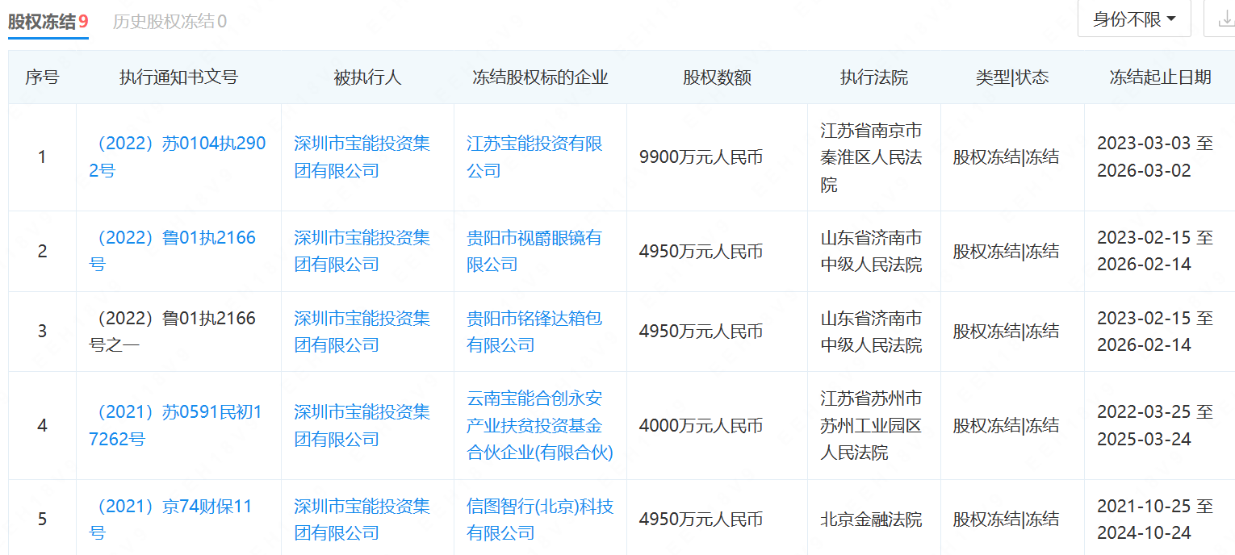Open 深圳市宝能投资集团有限公司 link in row 1
Screen dimensions: 1235x555
click(362, 157)
